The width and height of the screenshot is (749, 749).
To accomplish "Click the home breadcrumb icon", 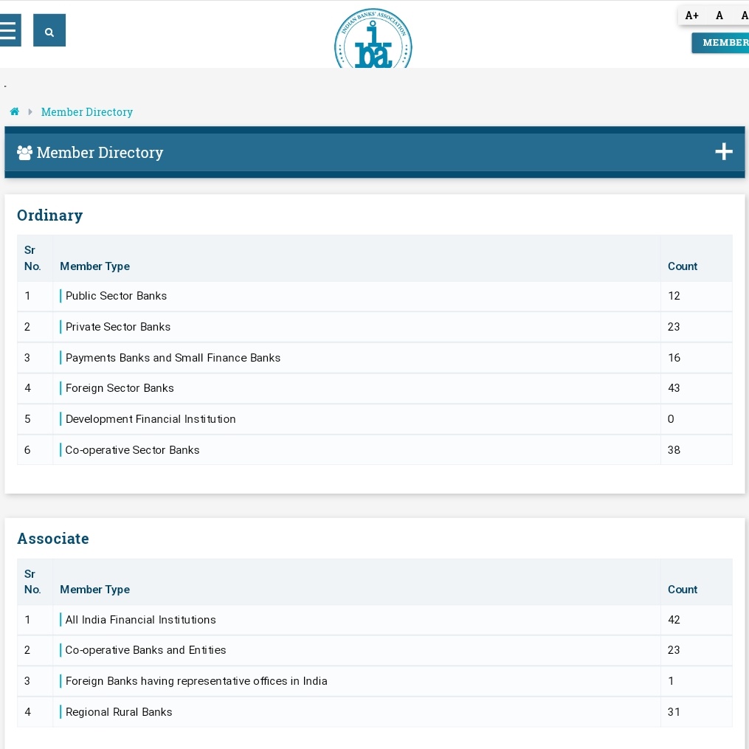I will click(x=15, y=111).
